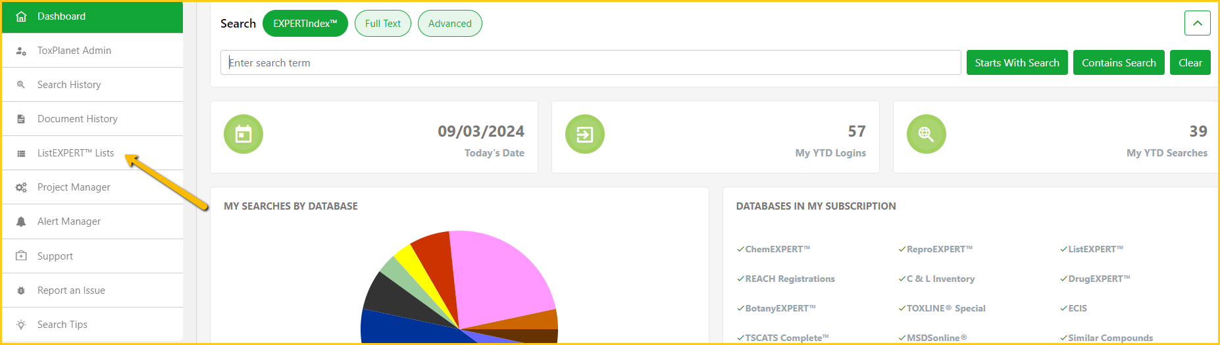The height and width of the screenshot is (345, 1220).
Task: Click the ToxPlanet Admin user-gear icon
Action: [x=21, y=51]
